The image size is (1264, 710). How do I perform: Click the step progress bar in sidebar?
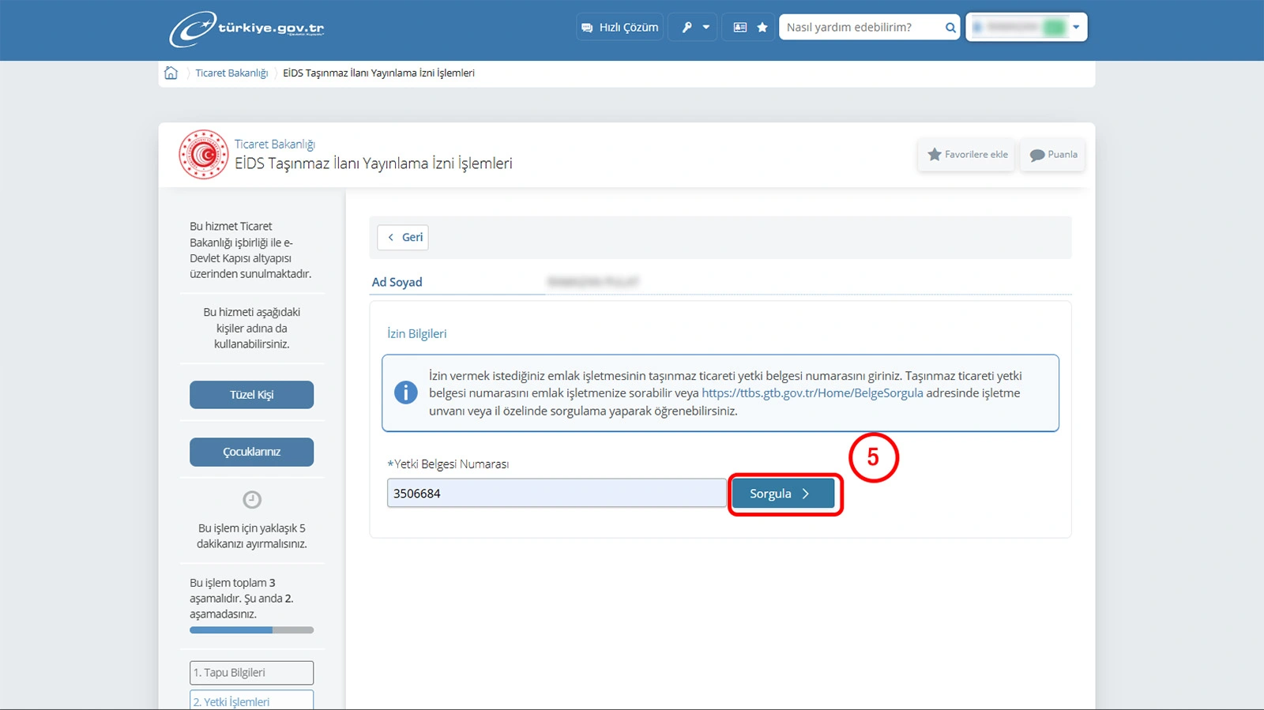(251, 630)
